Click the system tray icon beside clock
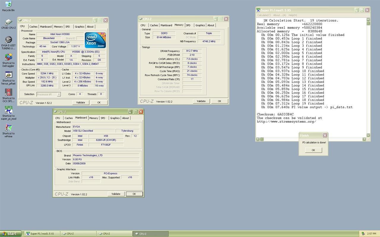Screen dimensions: 380x237 click(363, 234)
